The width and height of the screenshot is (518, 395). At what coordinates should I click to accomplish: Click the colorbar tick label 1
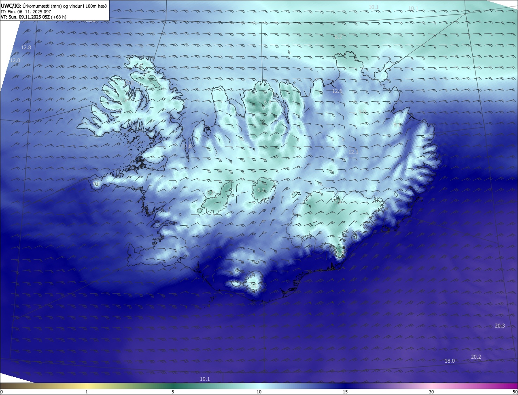tap(87, 392)
